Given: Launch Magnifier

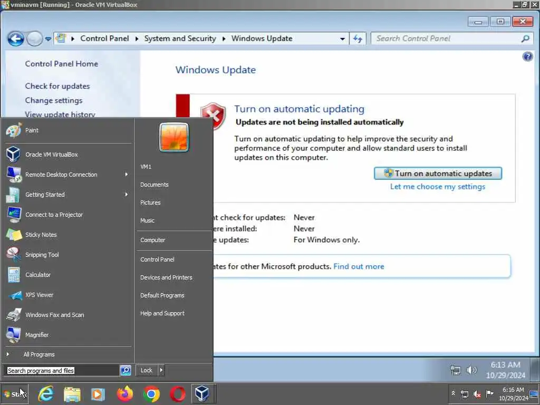Looking at the screenshot, I should tap(68, 335).
